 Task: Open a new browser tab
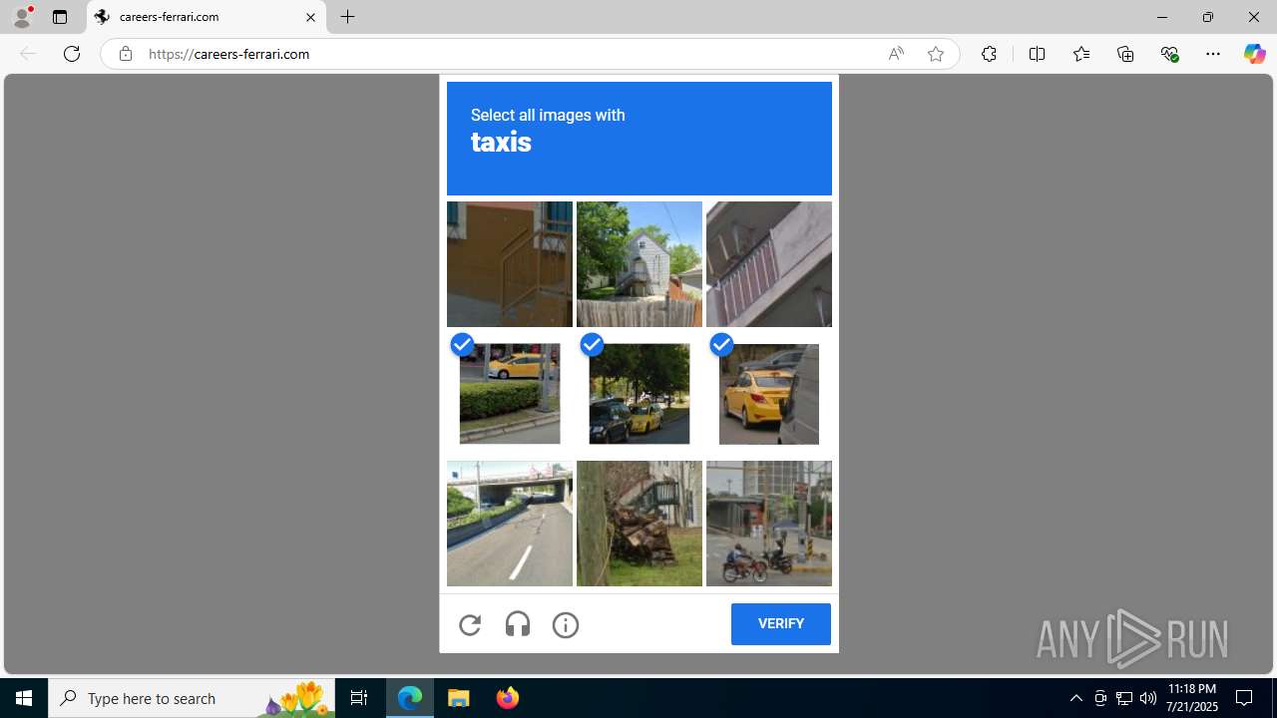tap(347, 17)
